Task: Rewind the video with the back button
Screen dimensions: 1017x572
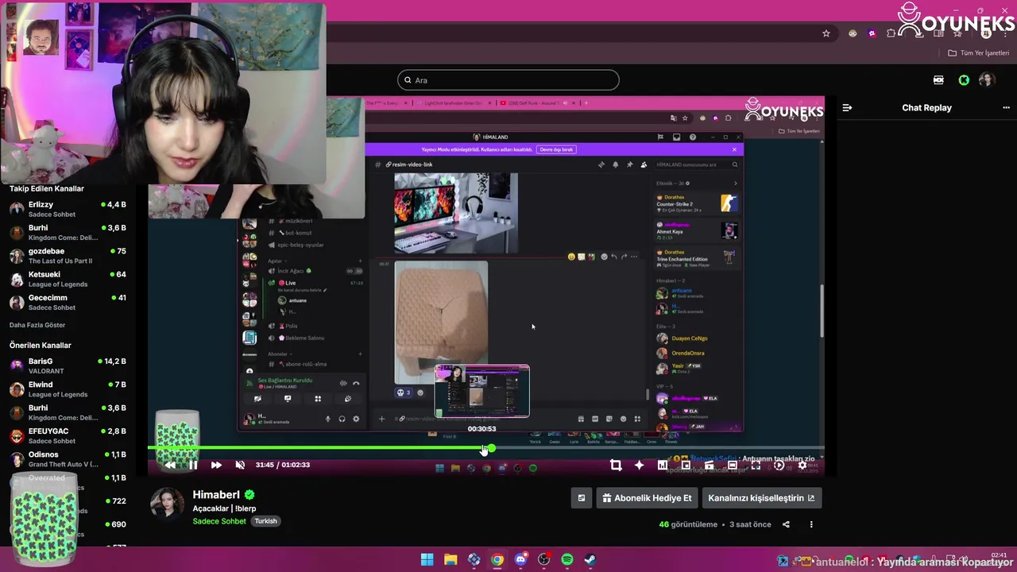Action: click(170, 465)
